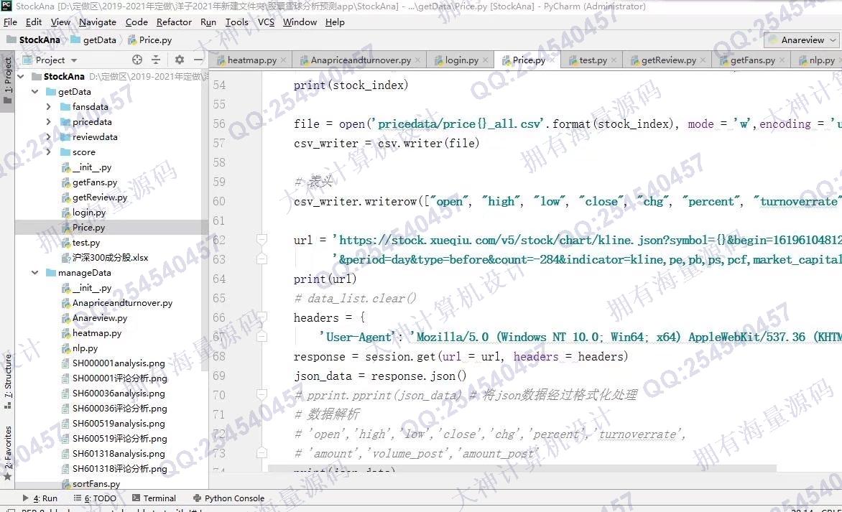Close the login.py tab
This screenshot has width=842, height=512.
485,60
